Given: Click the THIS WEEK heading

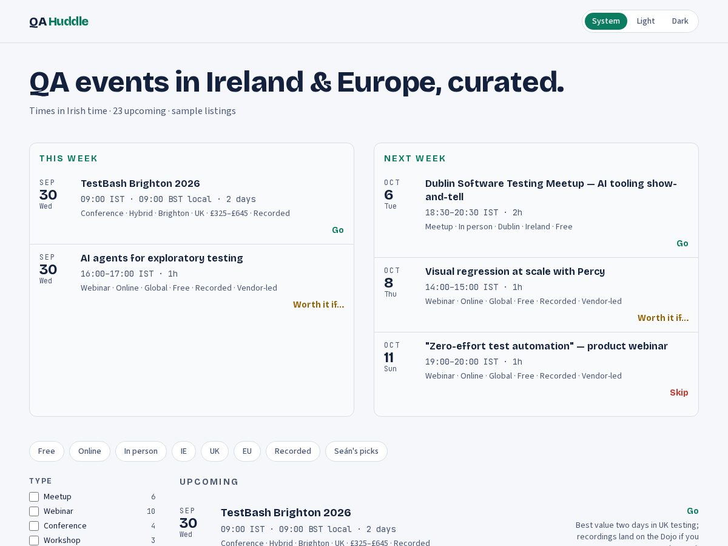Looking at the screenshot, I should pos(69,158).
